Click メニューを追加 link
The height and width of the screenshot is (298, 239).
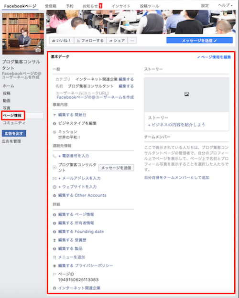point(72,257)
